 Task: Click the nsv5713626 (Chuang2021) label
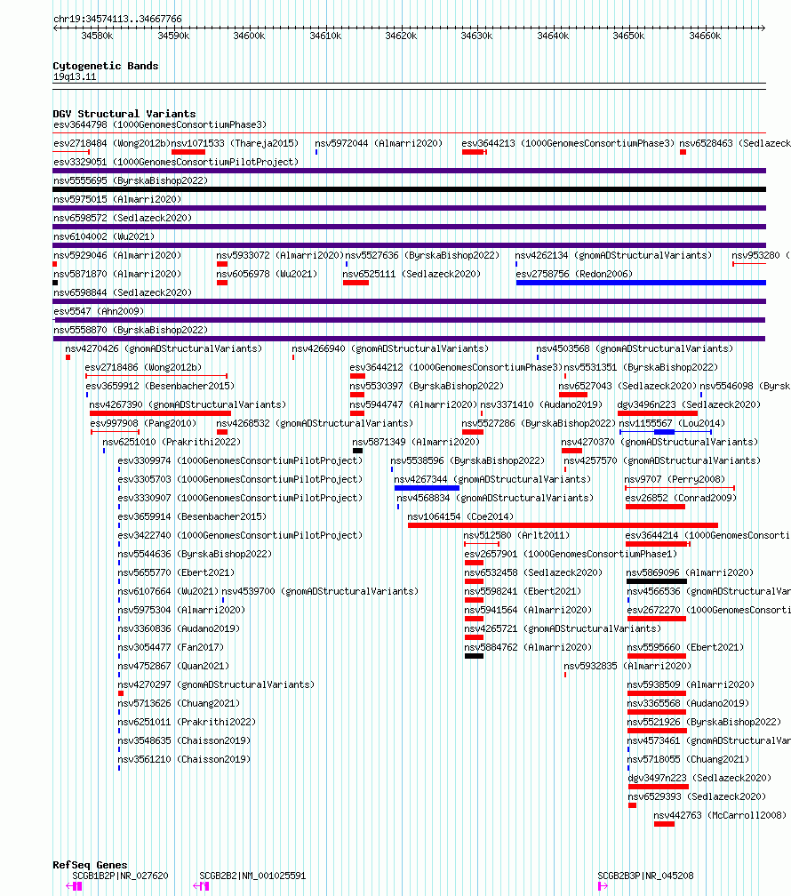[x=179, y=703]
